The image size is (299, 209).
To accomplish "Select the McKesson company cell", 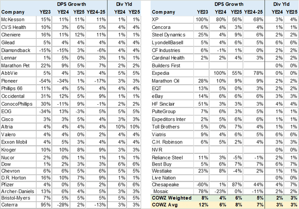I will point(13,20).
